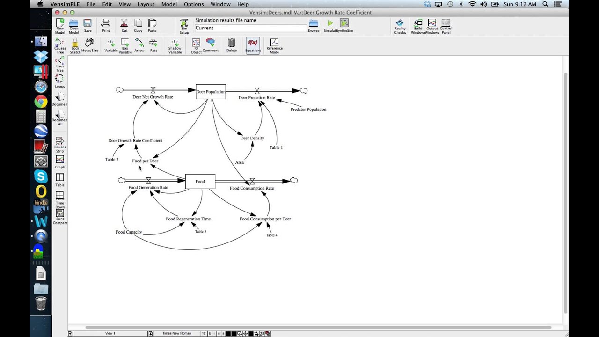This screenshot has height=337, width=599.
Task: Toggle italic text in status bar
Action: [x=214, y=334]
